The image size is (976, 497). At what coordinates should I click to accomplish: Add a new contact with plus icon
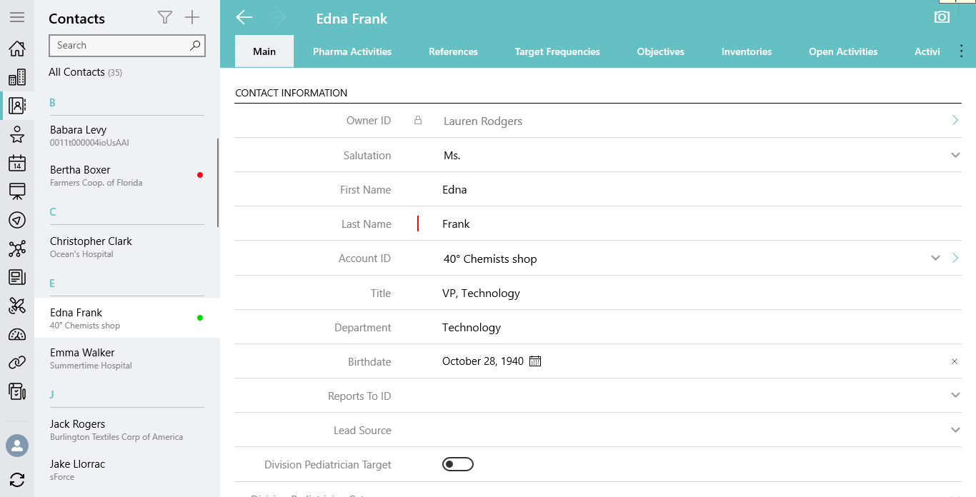192,18
